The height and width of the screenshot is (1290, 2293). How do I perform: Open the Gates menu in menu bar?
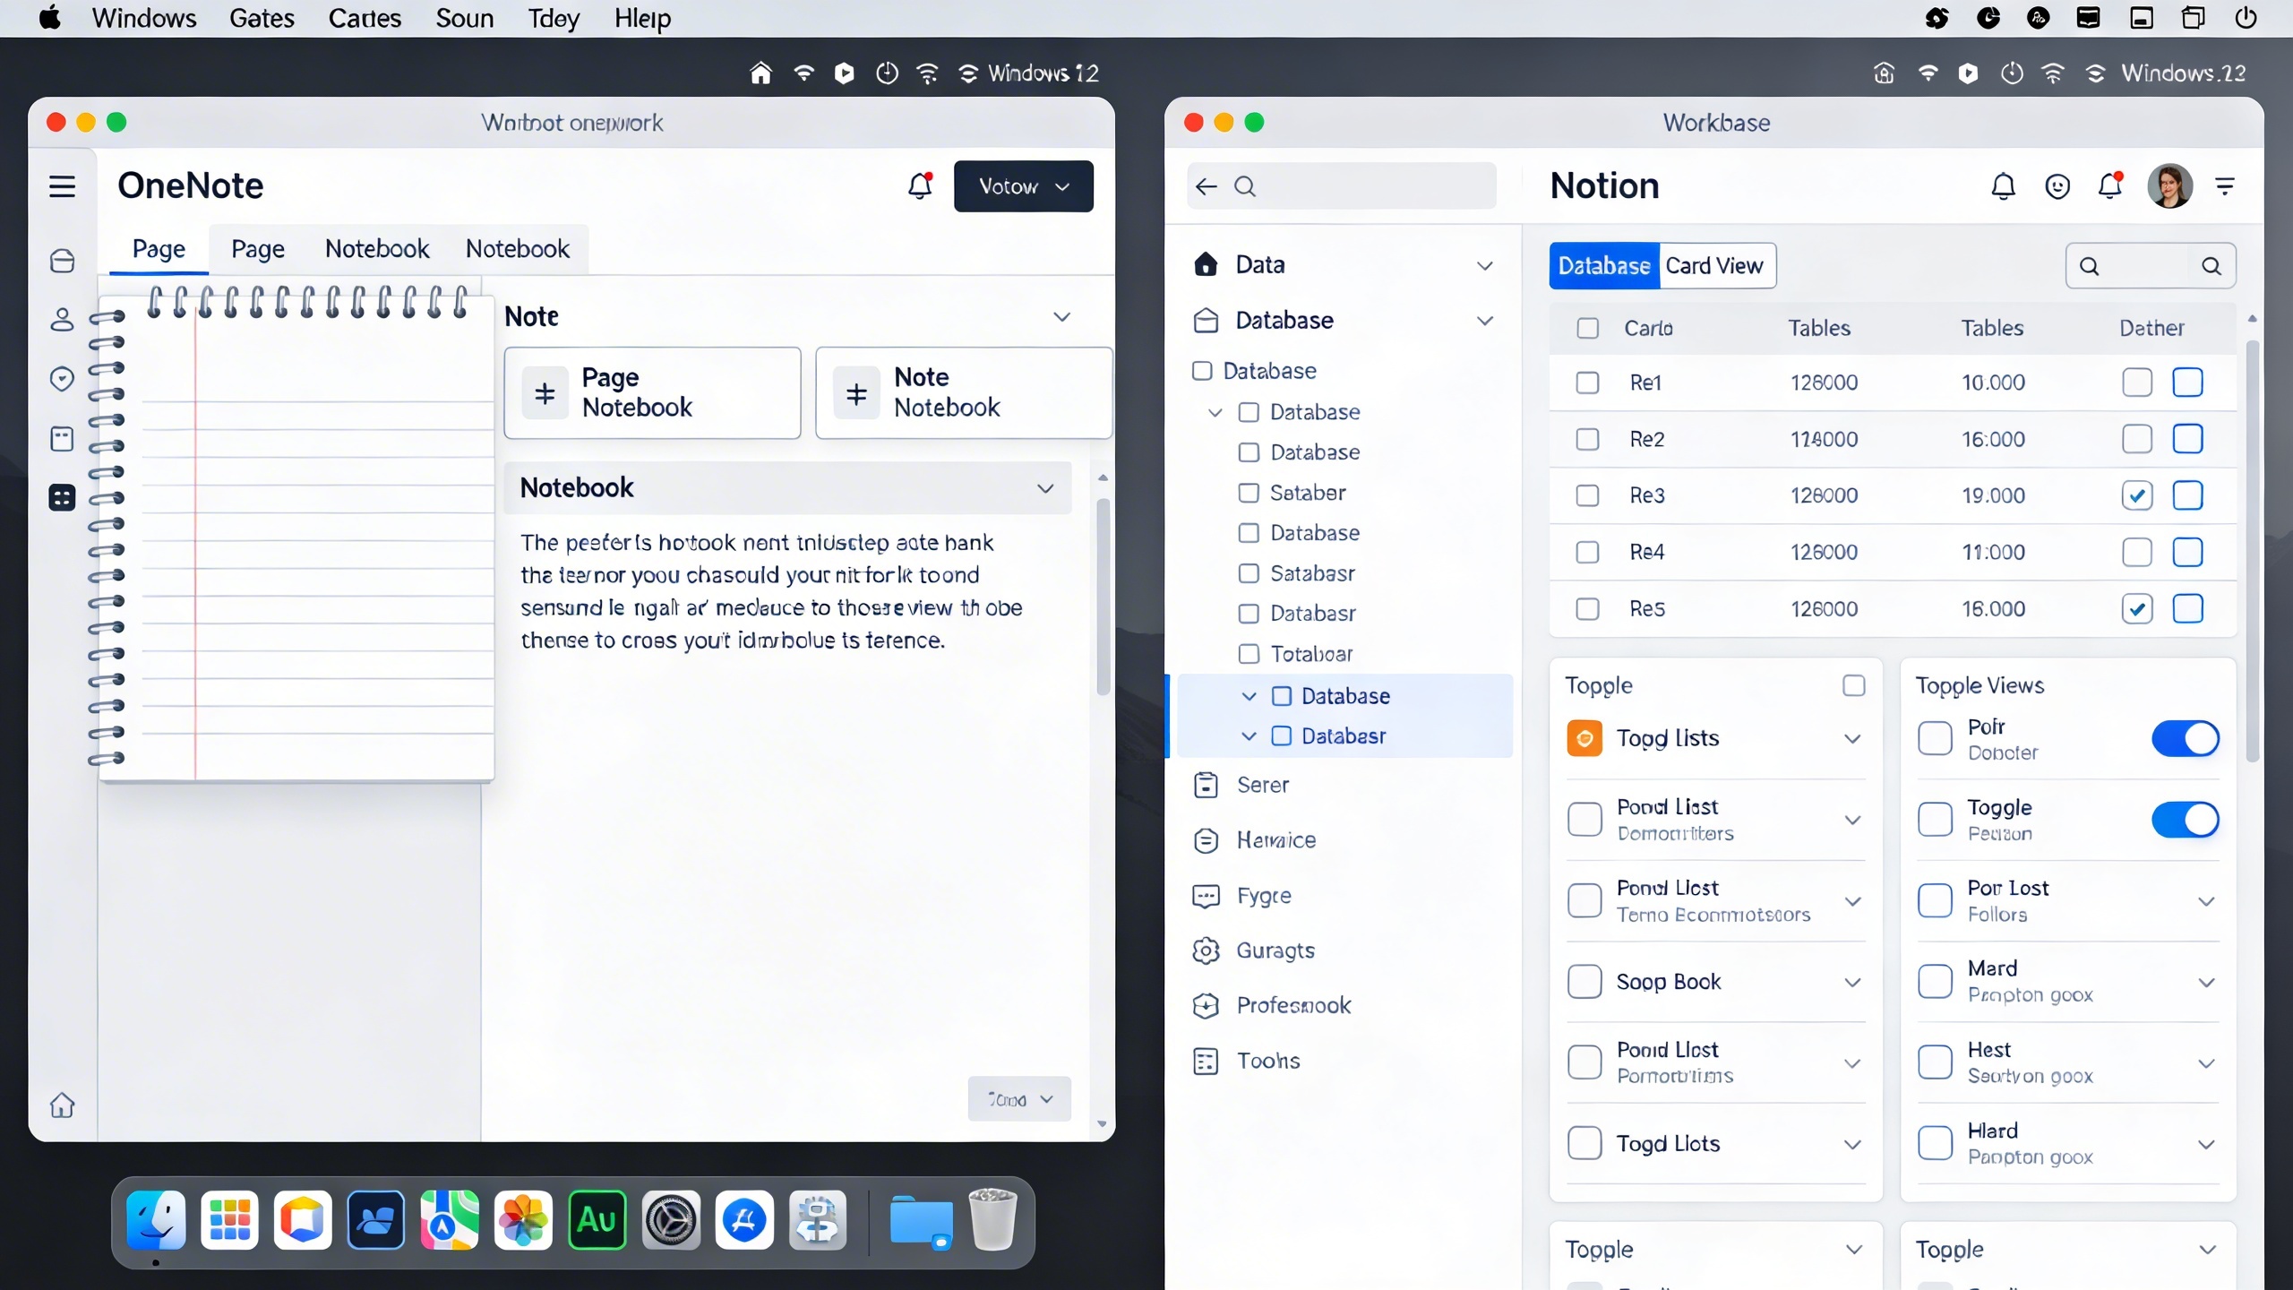[x=262, y=18]
